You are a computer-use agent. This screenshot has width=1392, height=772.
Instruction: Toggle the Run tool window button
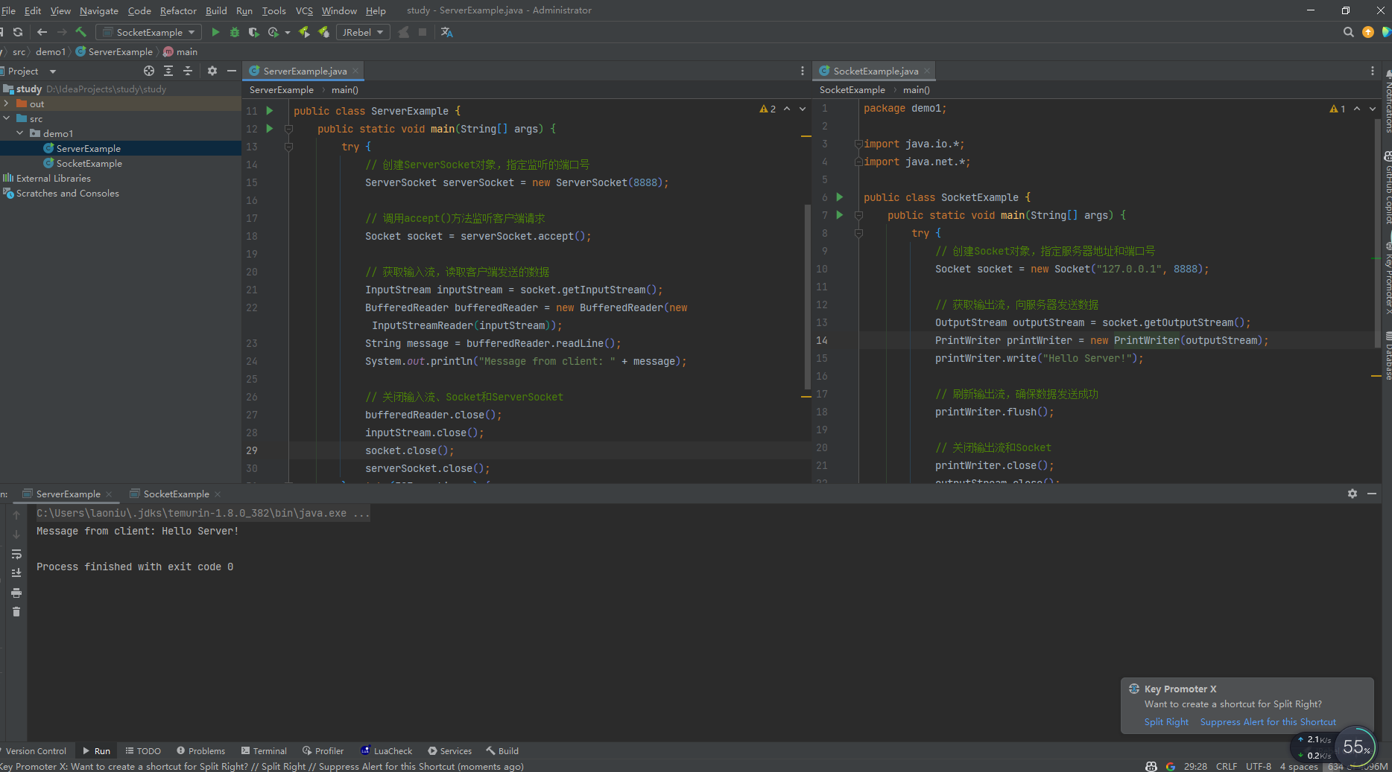96,751
